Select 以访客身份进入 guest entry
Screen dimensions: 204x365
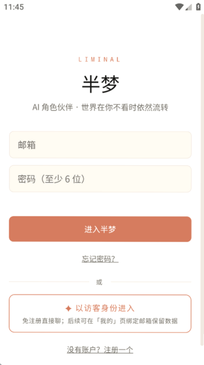(100, 314)
